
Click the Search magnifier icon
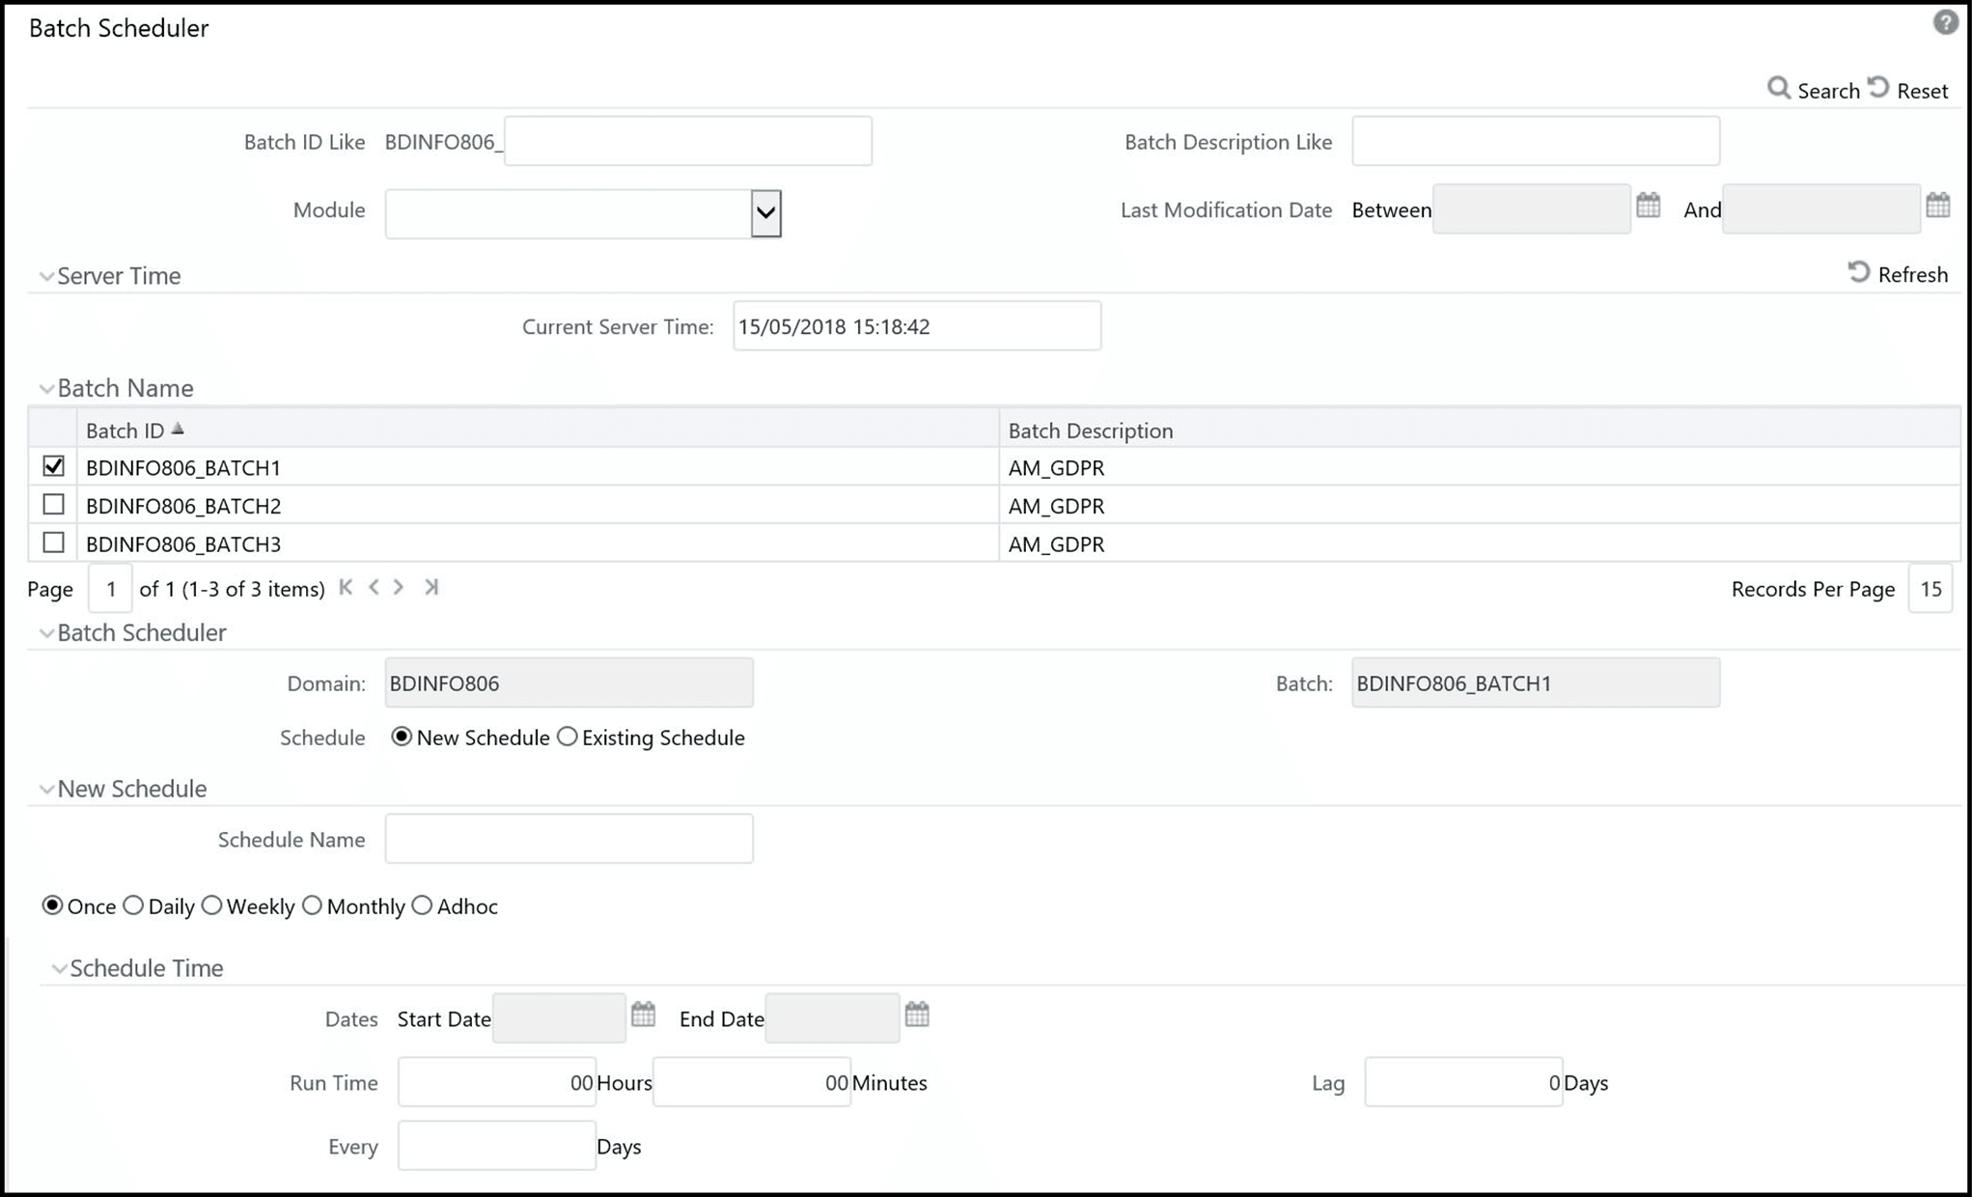pos(1781,89)
